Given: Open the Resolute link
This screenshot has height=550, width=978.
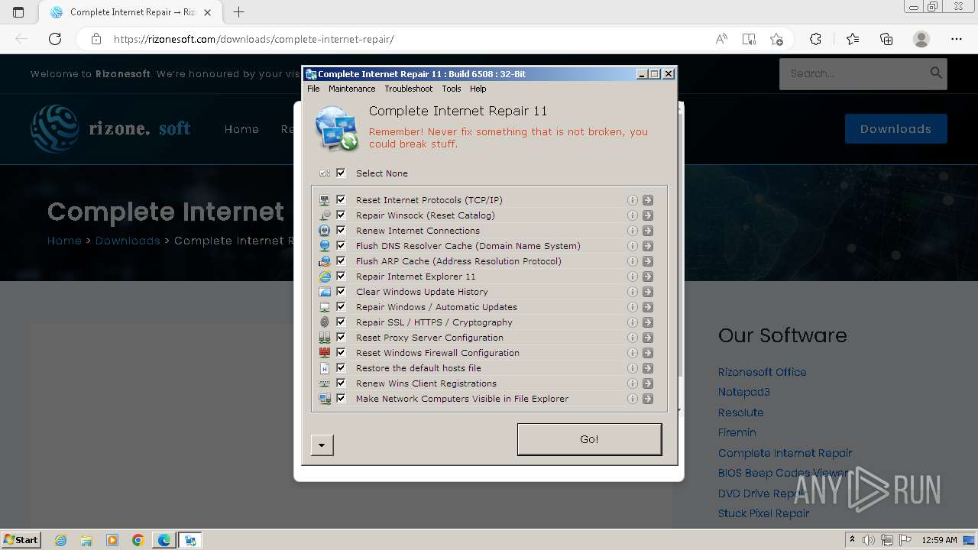Looking at the screenshot, I should [740, 412].
